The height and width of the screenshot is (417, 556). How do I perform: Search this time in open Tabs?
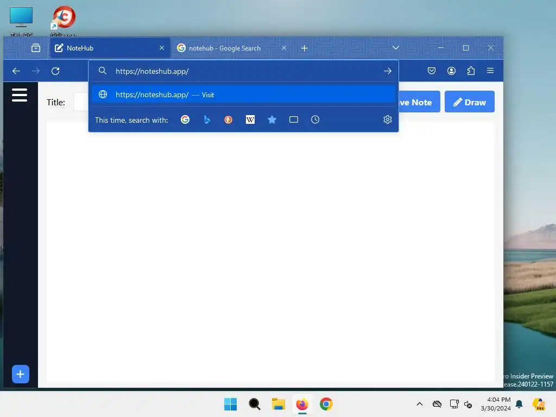tap(294, 119)
